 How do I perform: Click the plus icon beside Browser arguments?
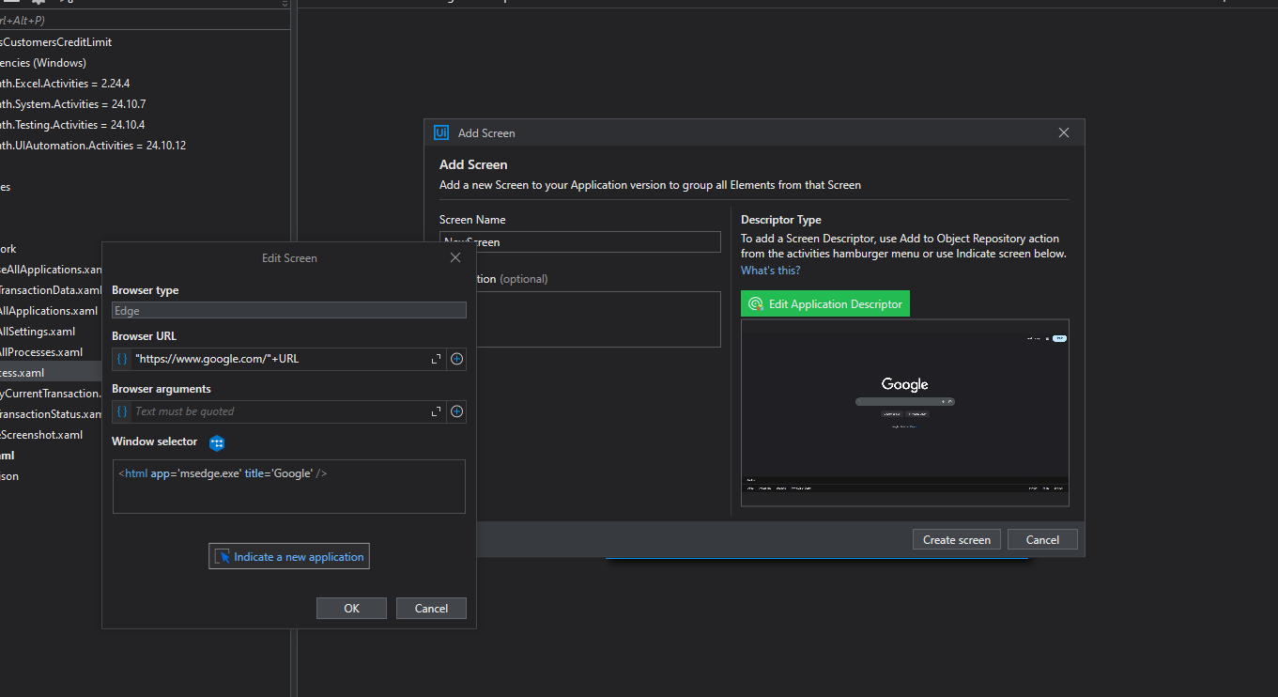(x=456, y=410)
